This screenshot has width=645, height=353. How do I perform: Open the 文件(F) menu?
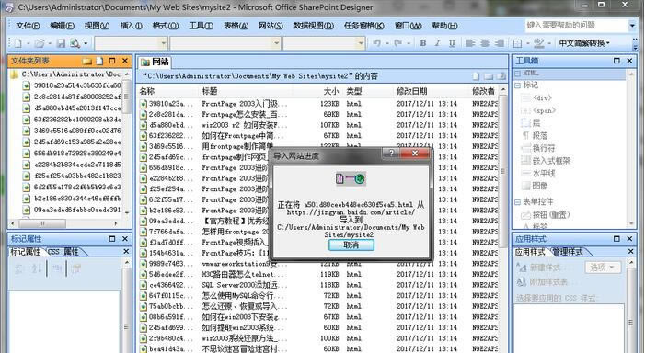tap(28, 26)
